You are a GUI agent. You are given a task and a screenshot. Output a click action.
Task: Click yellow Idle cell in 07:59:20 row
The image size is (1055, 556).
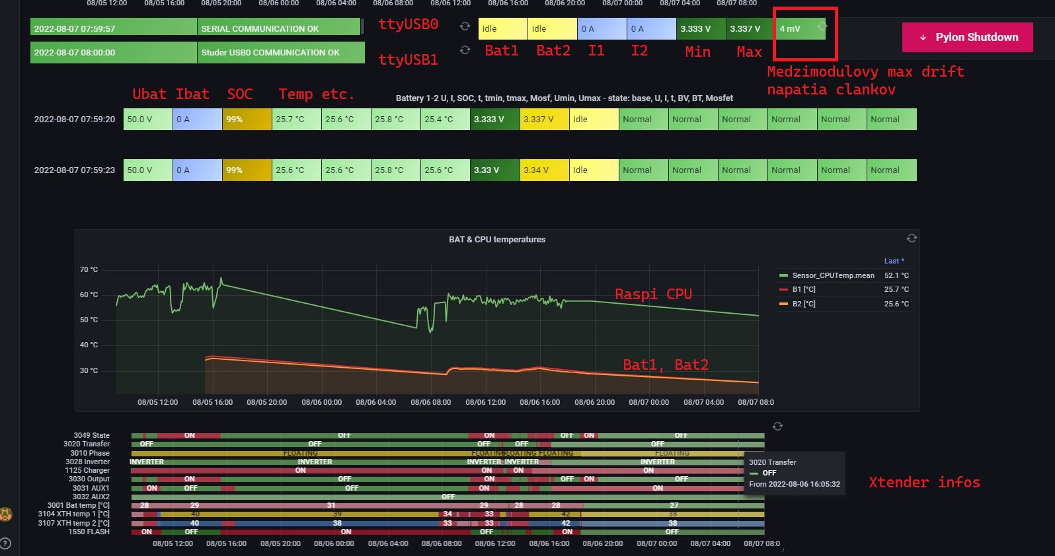[594, 120]
